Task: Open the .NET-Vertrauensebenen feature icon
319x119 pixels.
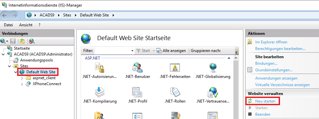Action: pos(213,92)
